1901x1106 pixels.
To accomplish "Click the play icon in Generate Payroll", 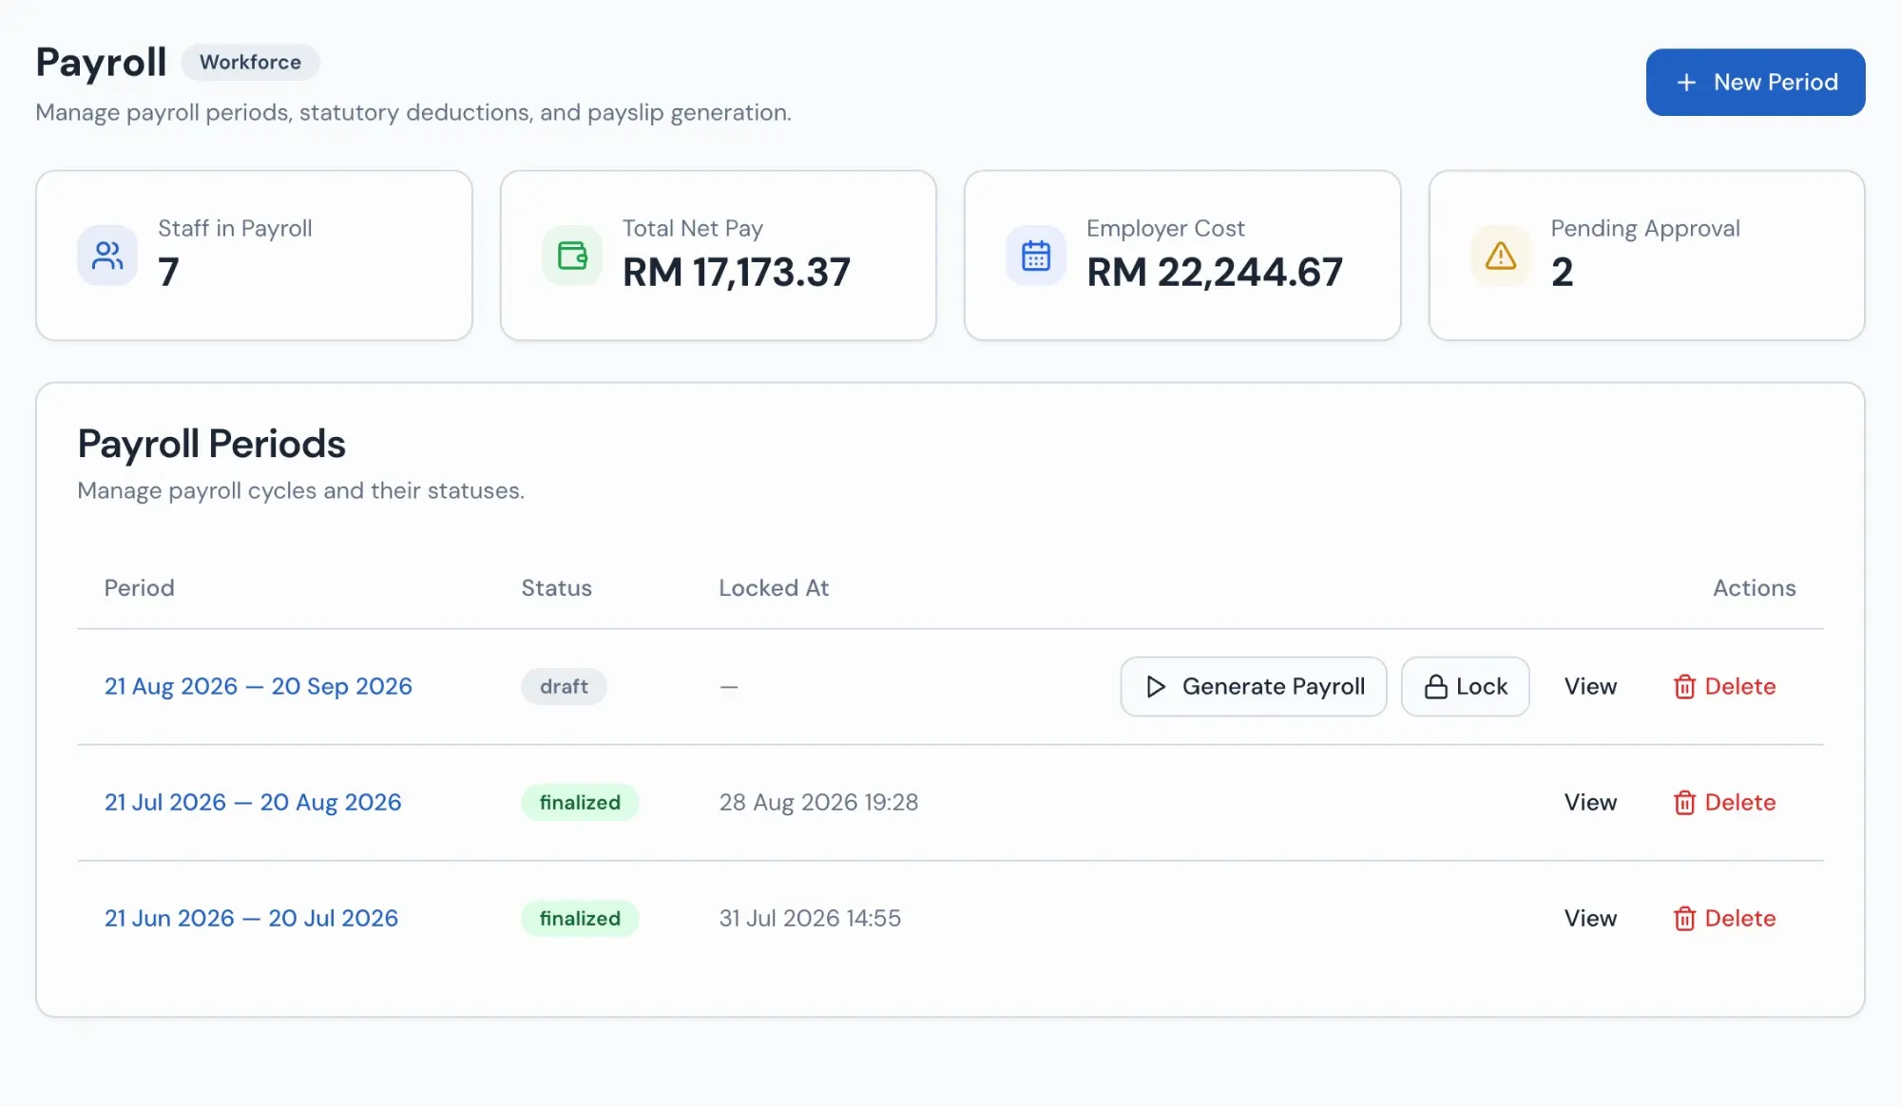I will tap(1156, 687).
